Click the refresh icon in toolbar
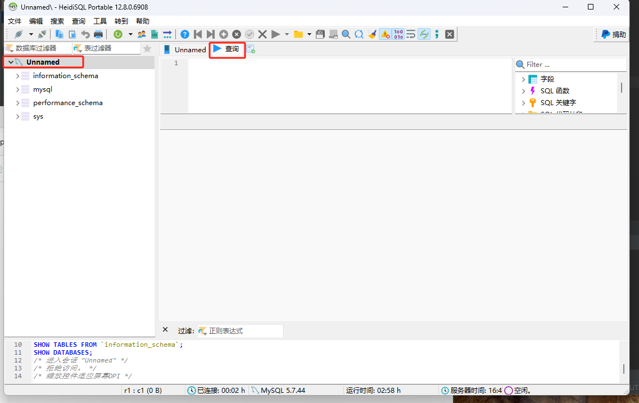This screenshot has height=403, width=639. point(118,34)
